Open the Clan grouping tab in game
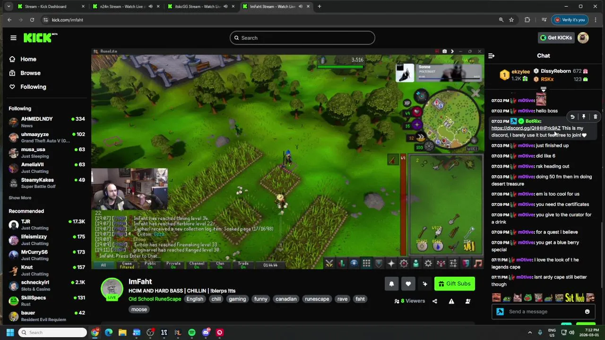 click(441, 263)
